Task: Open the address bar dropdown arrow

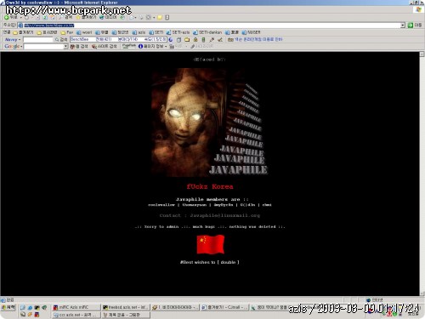Action: coord(403,26)
